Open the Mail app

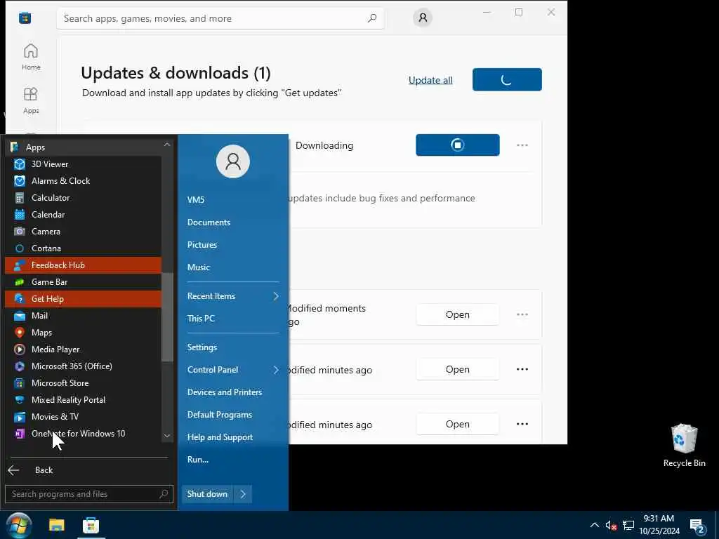coord(83,316)
